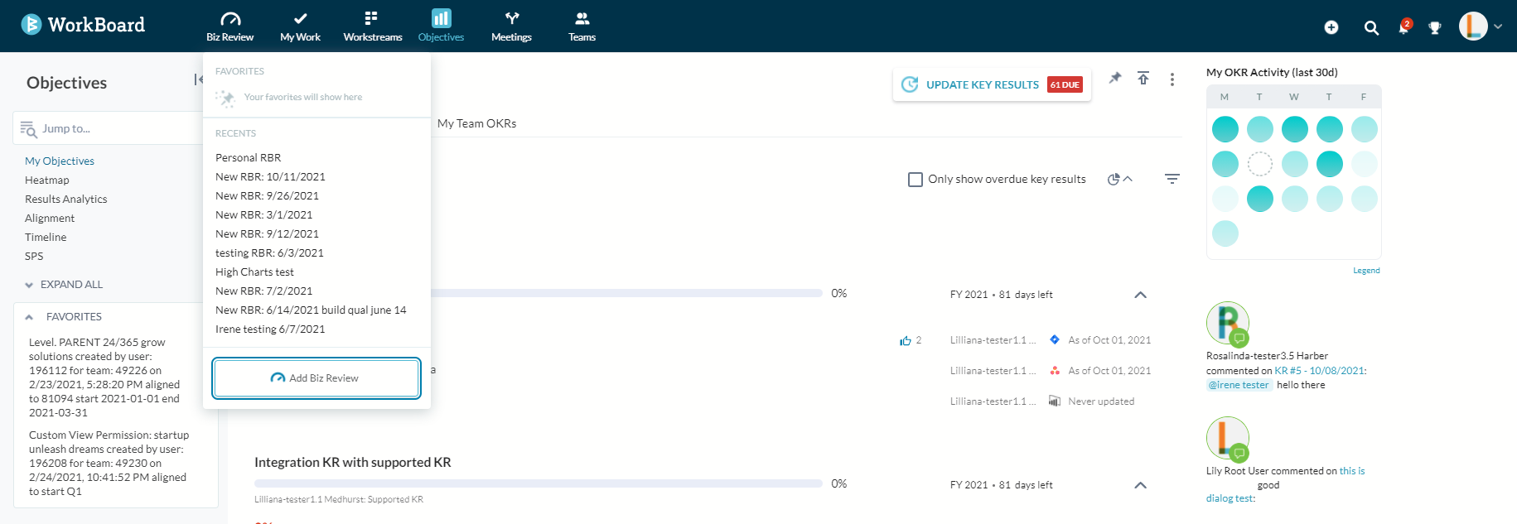
Task: Click the thumbs-up like icon
Action: [x=906, y=340]
